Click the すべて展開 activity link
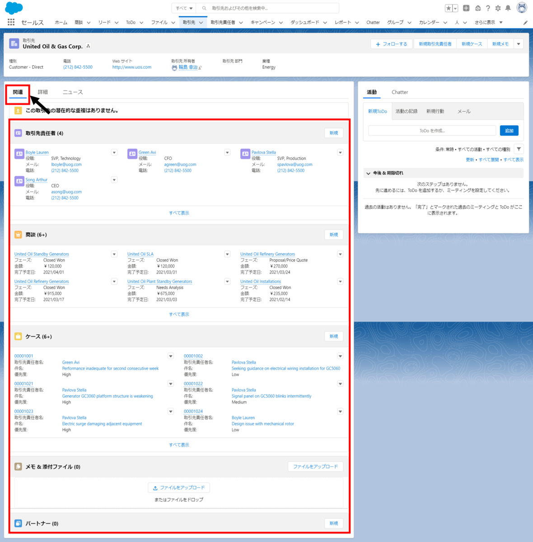Viewport: 533px width, 542px height. pyautogui.click(x=489, y=160)
